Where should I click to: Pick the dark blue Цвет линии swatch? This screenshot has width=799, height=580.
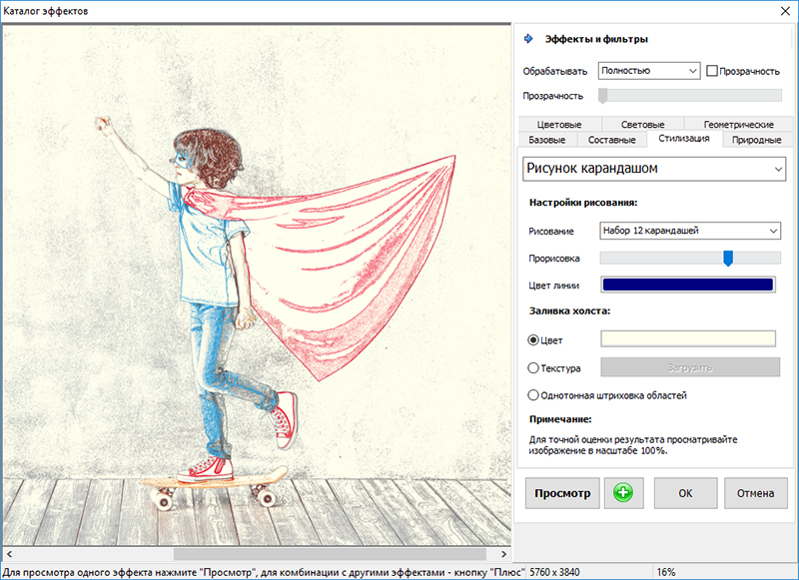pos(689,285)
